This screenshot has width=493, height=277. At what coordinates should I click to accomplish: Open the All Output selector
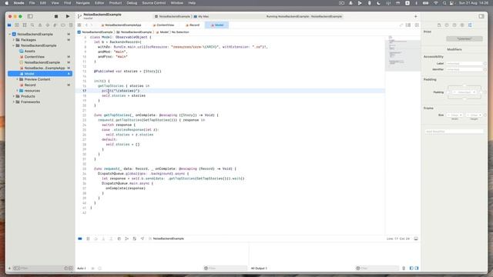[x=259, y=269]
